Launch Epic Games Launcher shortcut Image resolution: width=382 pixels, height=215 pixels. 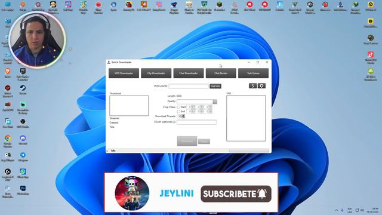click(x=23, y=74)
